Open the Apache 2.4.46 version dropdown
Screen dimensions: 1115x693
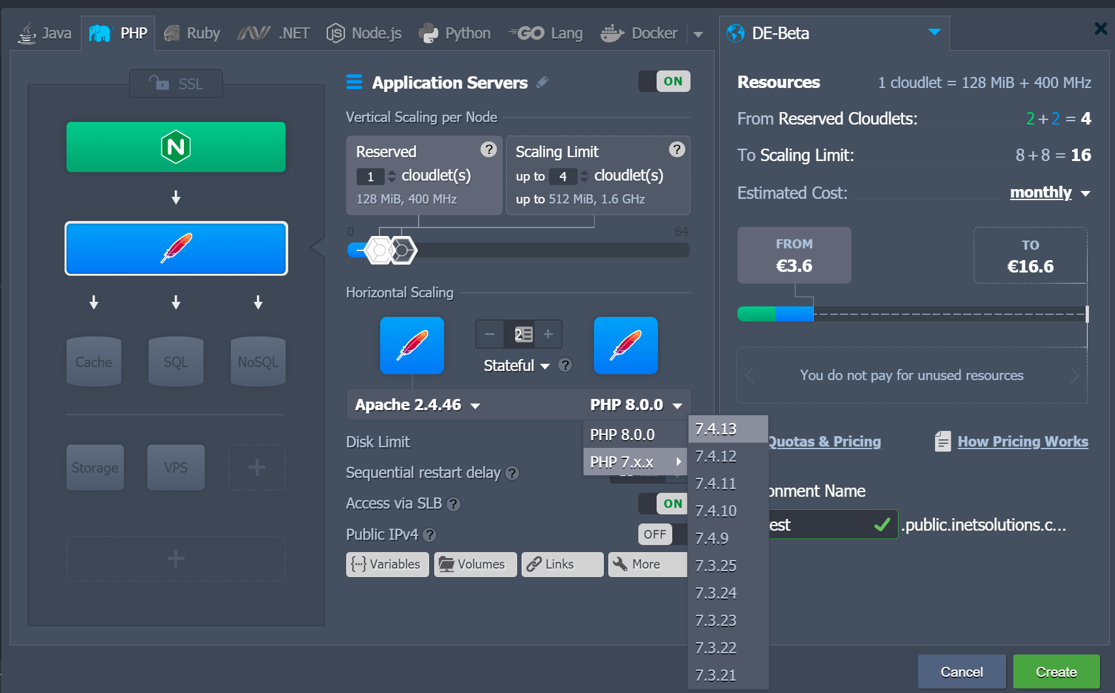click(x=417, y=405)
